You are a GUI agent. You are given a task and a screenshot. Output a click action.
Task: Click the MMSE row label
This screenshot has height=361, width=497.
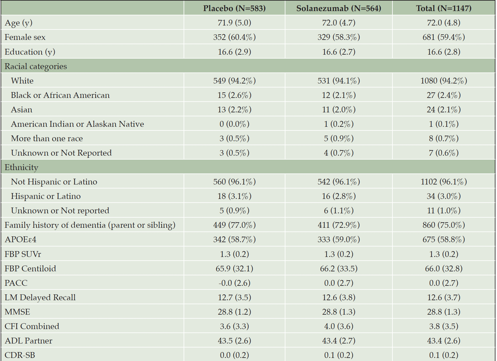click(x=17, y=312)
